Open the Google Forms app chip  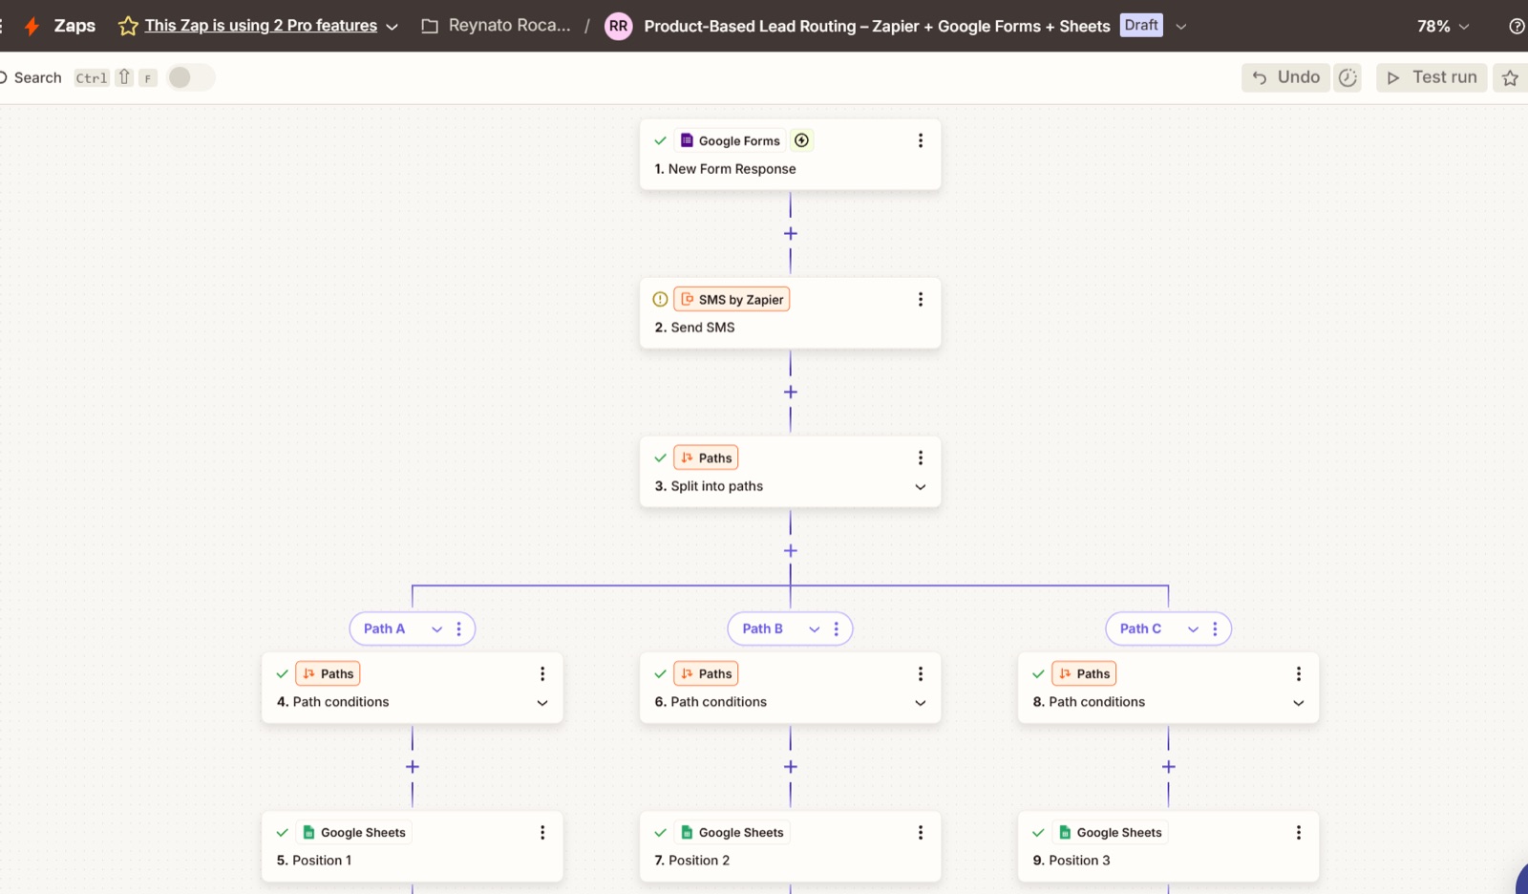point(731,140)
